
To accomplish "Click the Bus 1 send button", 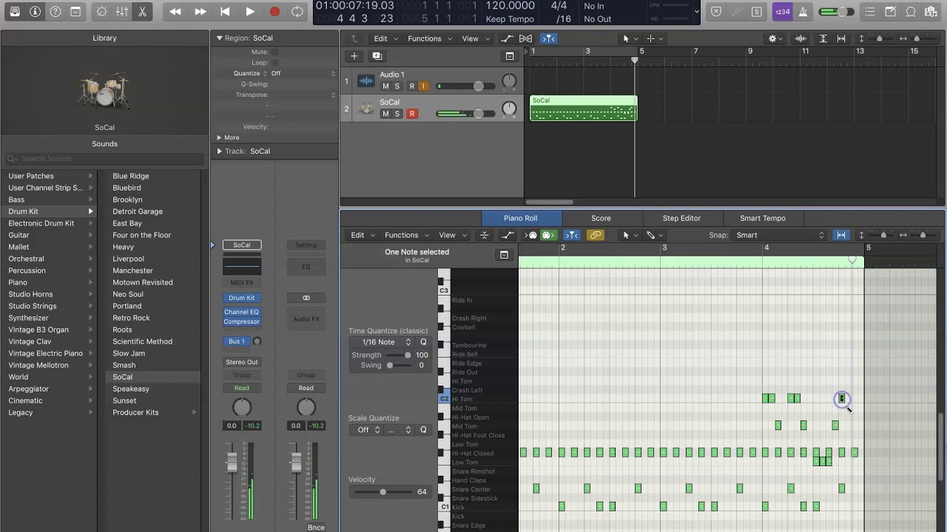I will tap(237, 341).
